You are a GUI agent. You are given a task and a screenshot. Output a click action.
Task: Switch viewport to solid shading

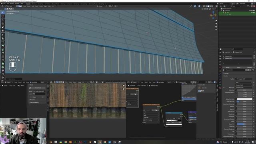click(x=208, y=6)
